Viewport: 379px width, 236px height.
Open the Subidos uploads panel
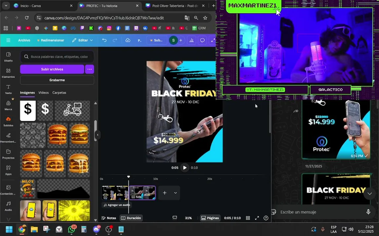click(x=8, y=122)
